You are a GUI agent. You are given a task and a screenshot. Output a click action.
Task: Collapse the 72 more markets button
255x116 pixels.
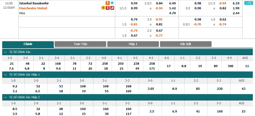click(248, 3)
